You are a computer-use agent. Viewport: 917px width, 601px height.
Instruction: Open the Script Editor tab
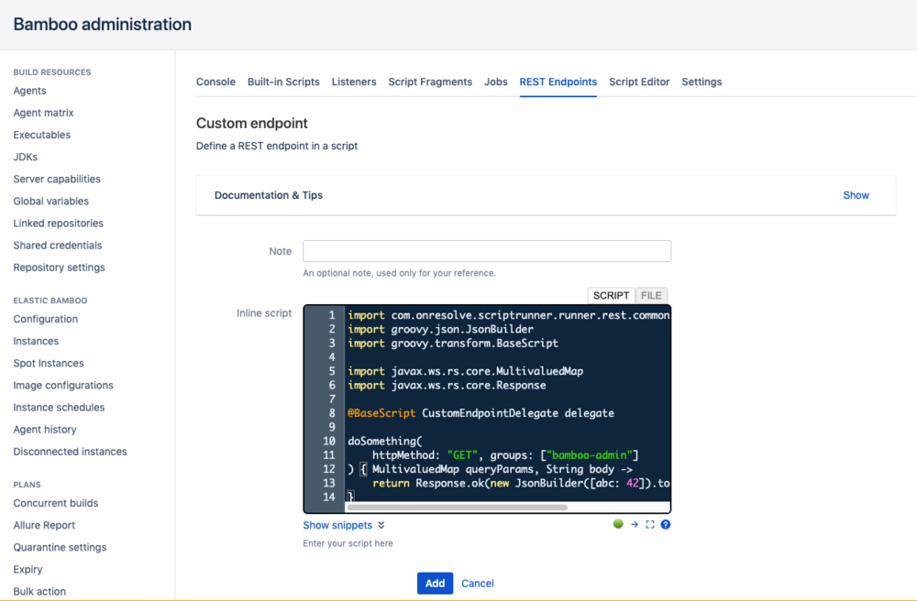point(639,82)
